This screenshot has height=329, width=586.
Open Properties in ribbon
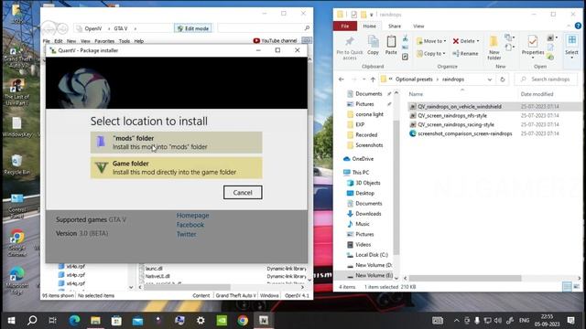(x=533, y=47)
